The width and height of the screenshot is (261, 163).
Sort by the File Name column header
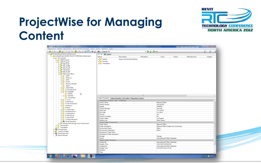(144, 57)
